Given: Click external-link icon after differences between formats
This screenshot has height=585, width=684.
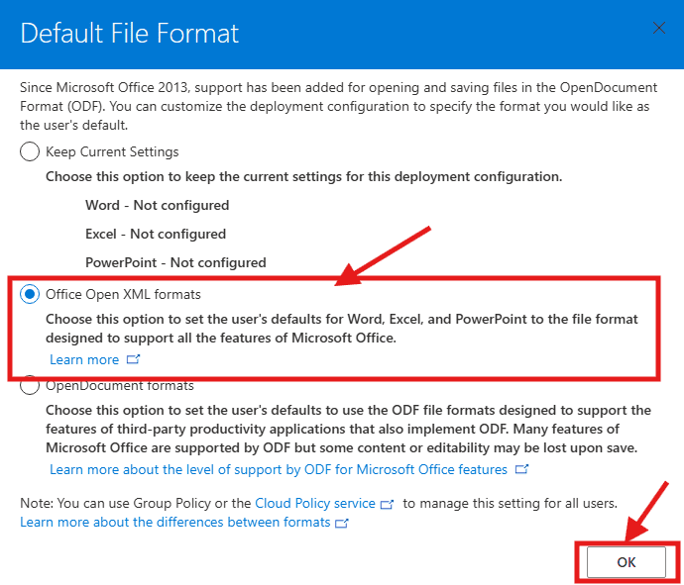Looking at the screenshot, I should [342, 523].
